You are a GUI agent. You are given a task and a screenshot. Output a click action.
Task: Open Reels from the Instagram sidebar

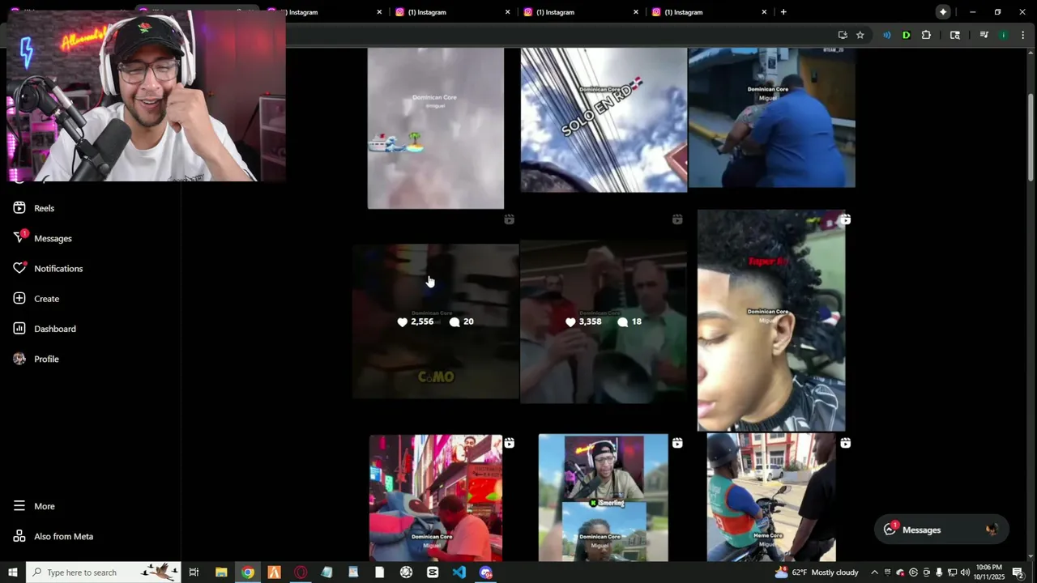click(x=33, y=208)
